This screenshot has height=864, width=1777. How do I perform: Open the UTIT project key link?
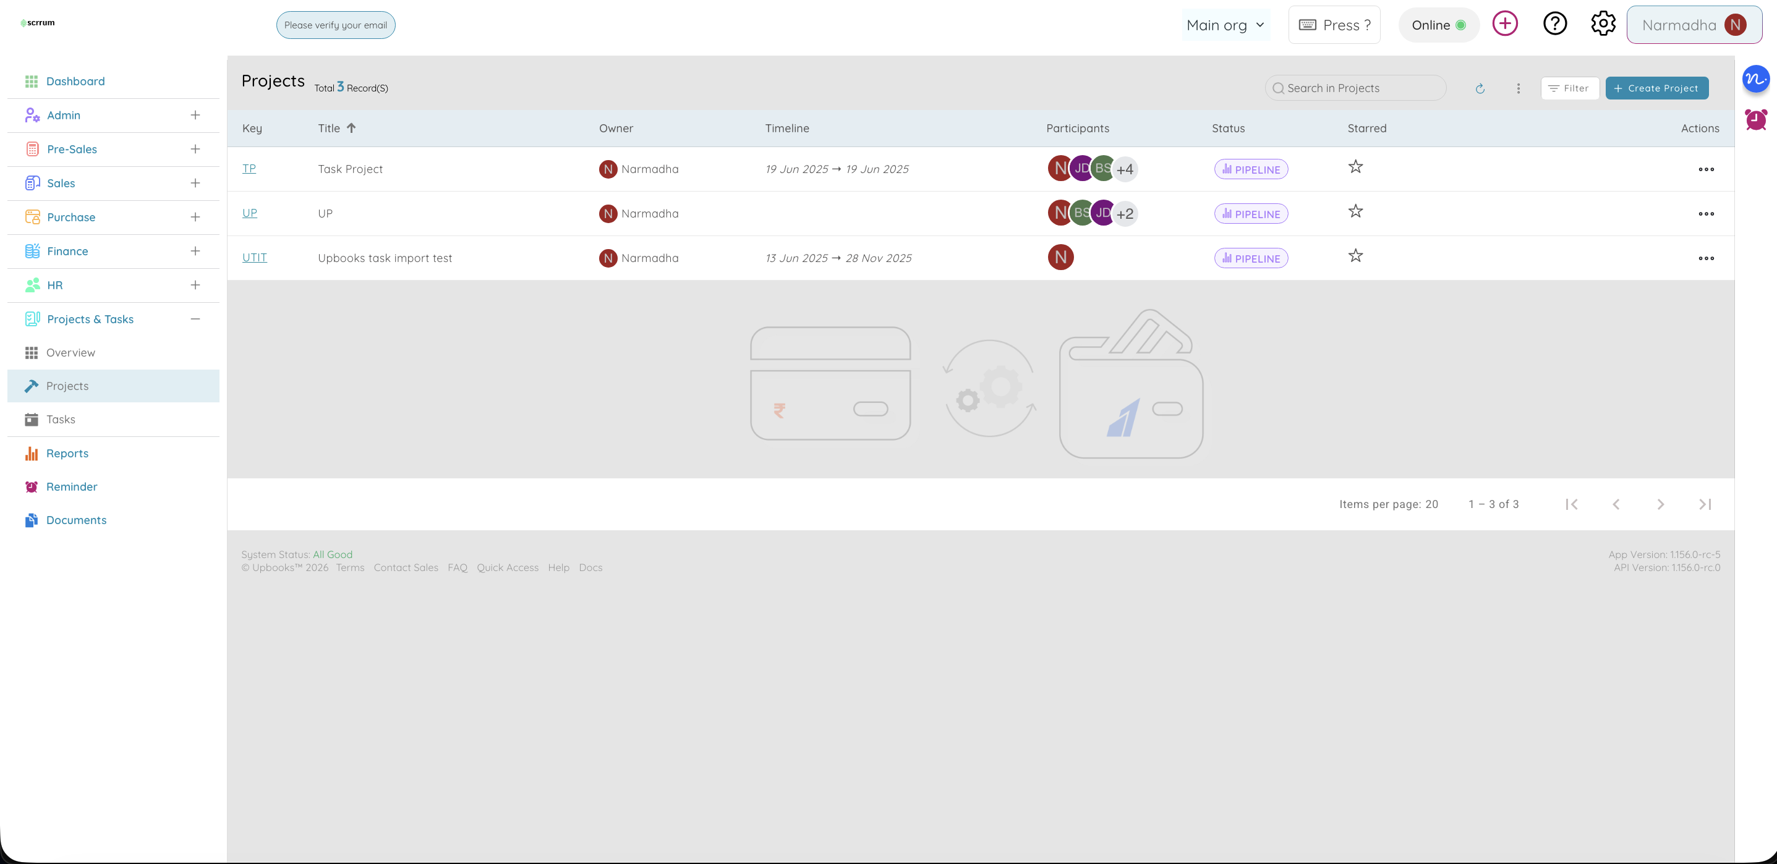255,257
